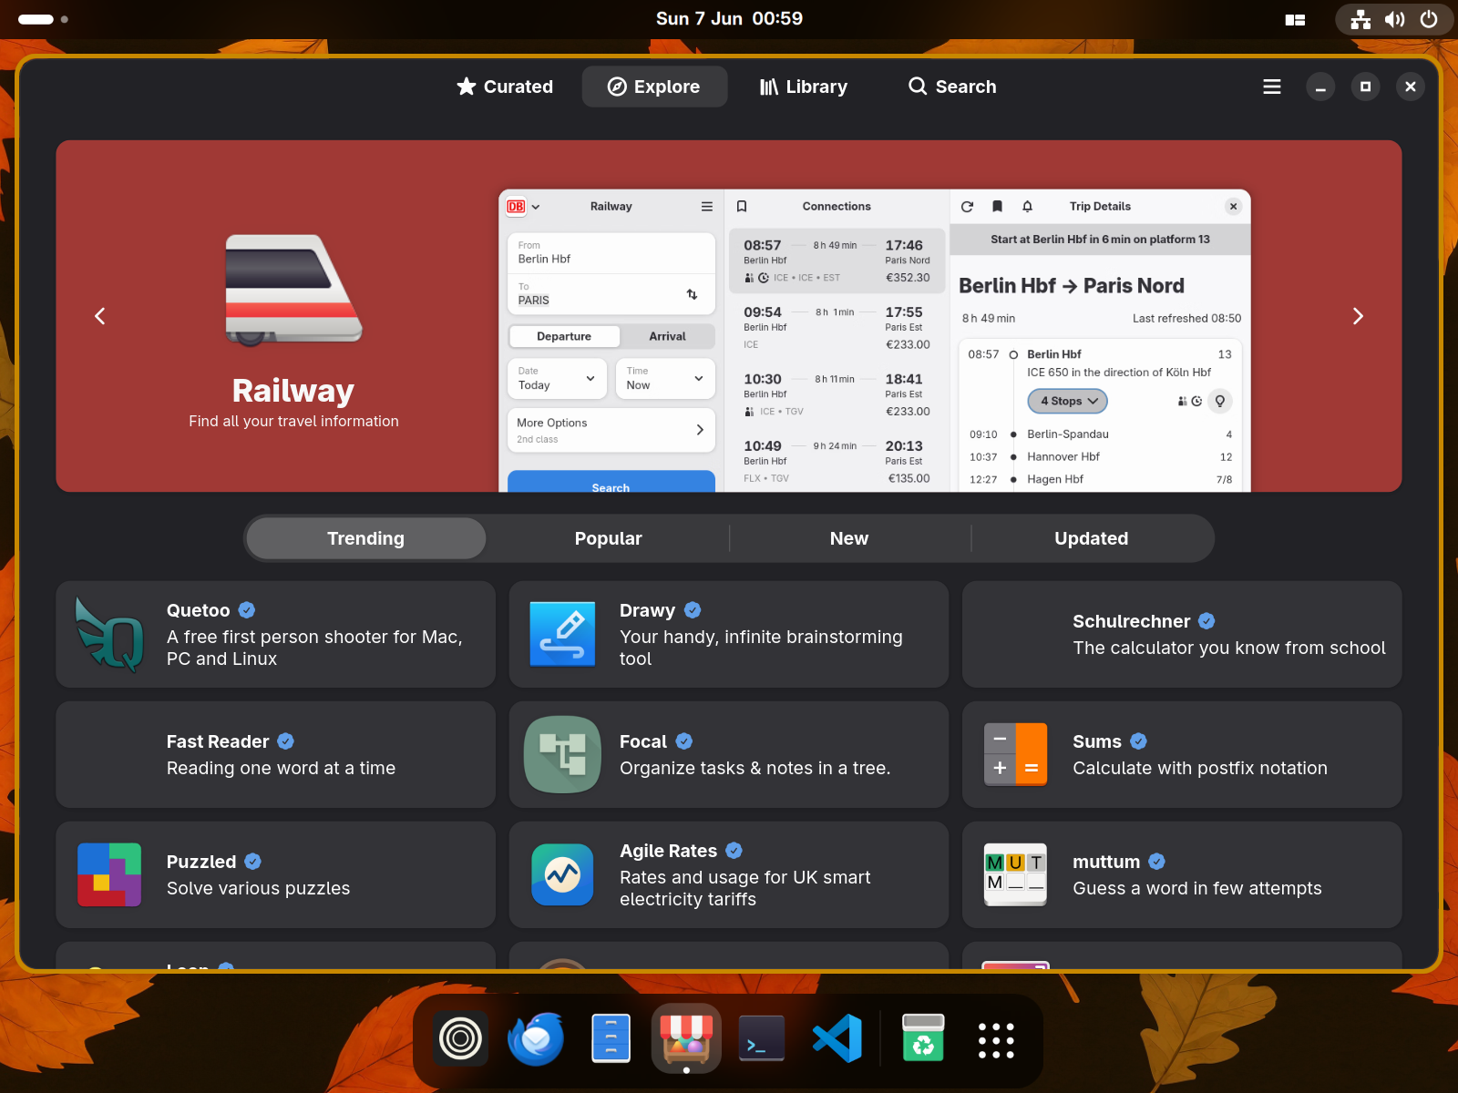Launch Visual Studio Code from dock

(x=837, y=1038)
